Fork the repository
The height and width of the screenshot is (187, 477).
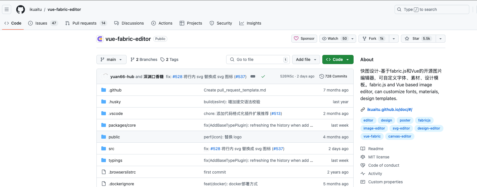[374, 39]
